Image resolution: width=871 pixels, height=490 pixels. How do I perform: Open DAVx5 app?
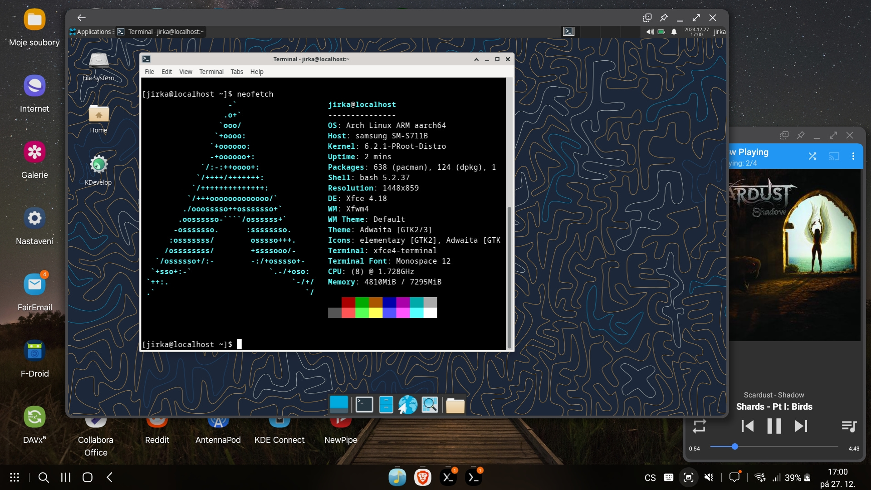click(x=34, y=426)
